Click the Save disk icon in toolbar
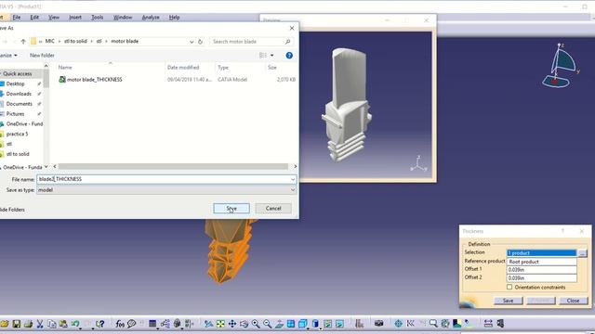The width and height of the screenshot is (595, 334). (17, 324)
